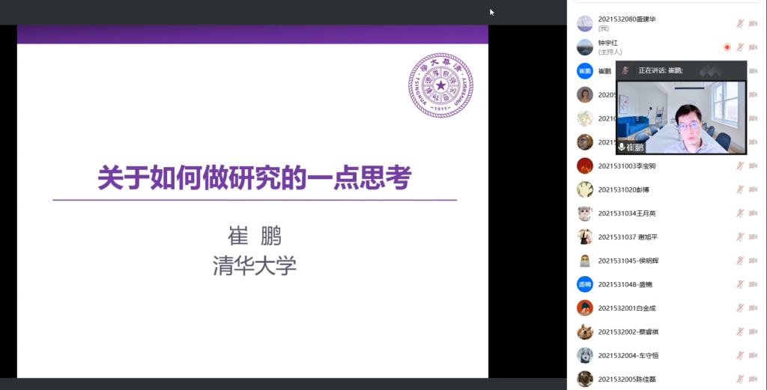Click camera icon for 2021531020彭博
The image size is (767, 390).
[753, 189]
